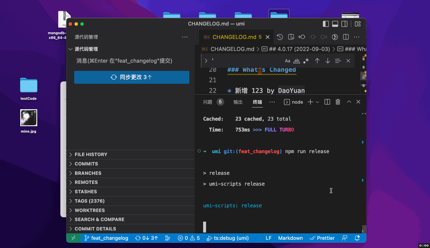
Task: Split the terminal
Action: pos(327,102)
